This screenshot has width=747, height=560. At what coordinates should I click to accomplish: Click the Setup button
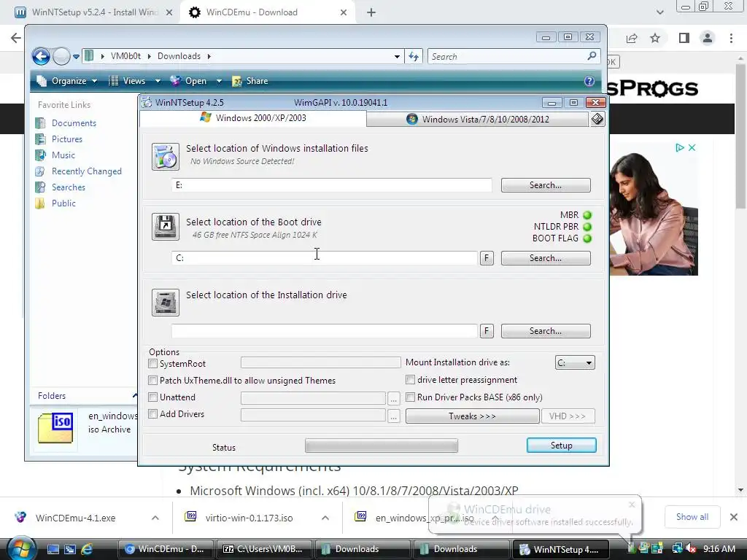tap(561, 446)
